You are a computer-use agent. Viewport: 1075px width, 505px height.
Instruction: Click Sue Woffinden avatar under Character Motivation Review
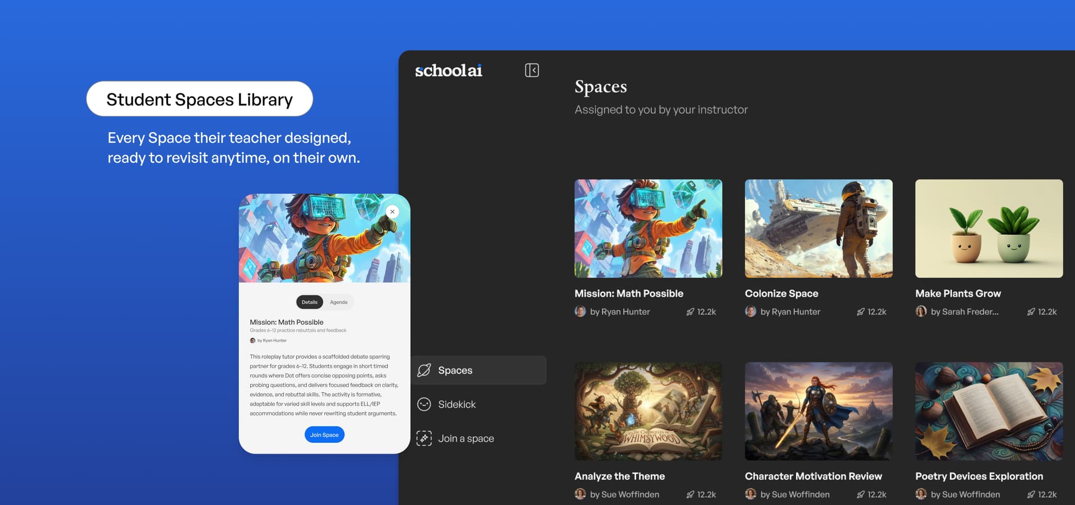pyautogui.click(x=750, y=494)
